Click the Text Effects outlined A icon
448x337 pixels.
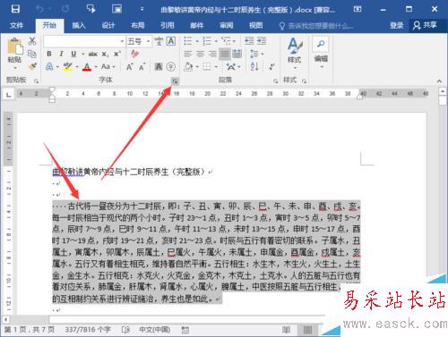[49, 67]
